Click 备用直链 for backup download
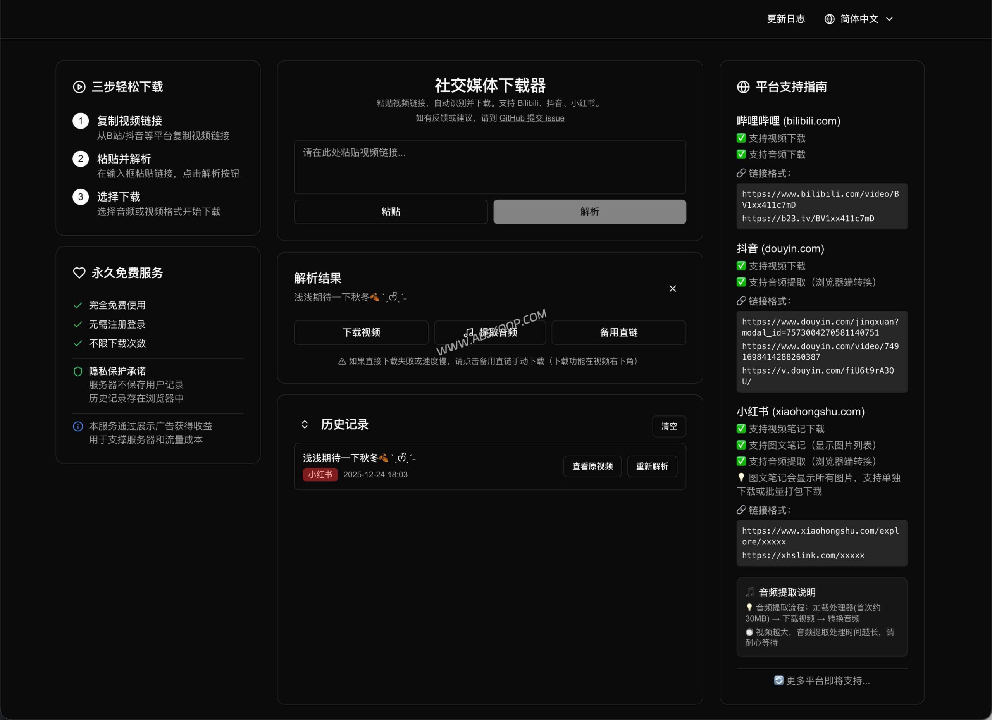992x720 pixels. tap(618, 332)
